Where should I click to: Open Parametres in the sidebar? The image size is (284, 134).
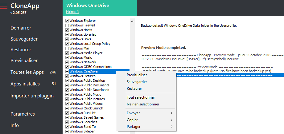pos(23,114)
